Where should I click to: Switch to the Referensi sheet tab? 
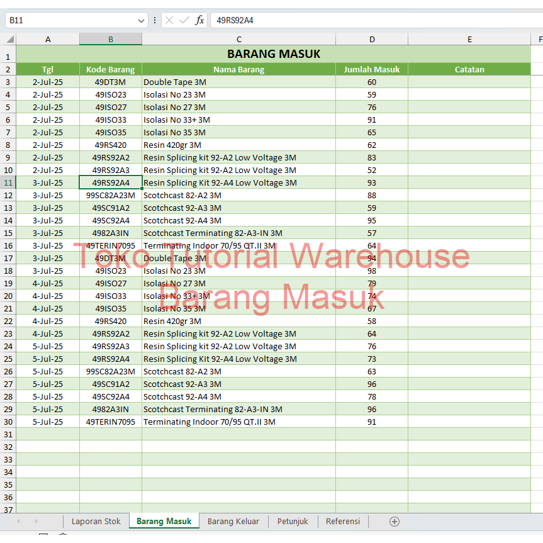[x=343, y=521]
